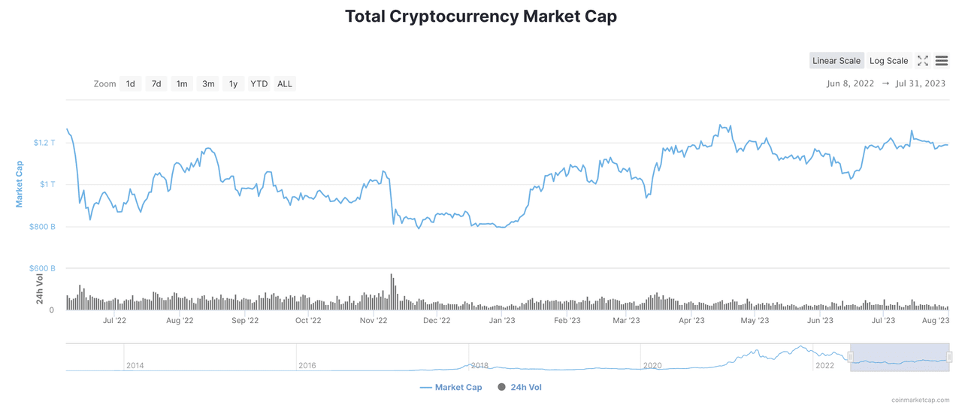
Task: Grab the navigator's left range handle
Action: pos(851,357)
